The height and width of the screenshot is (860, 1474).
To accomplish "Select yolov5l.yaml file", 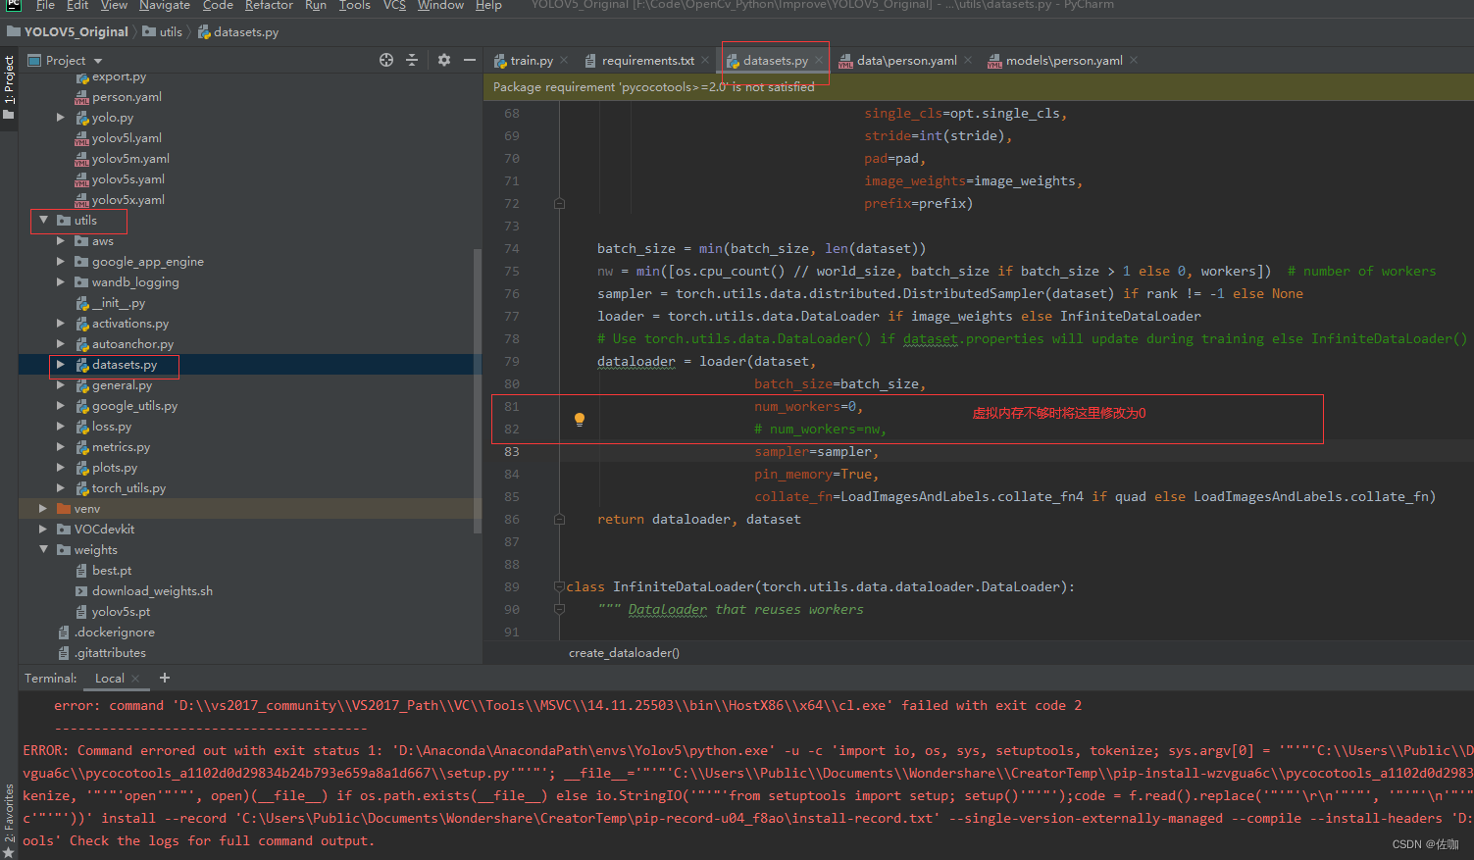I will pyautogui.click(x=127, y=138).
